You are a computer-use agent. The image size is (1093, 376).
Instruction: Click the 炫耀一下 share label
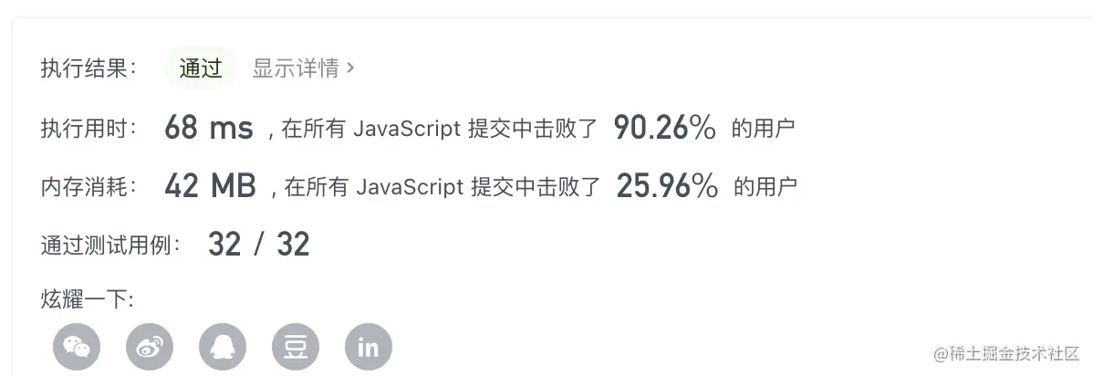pos(88,300)
